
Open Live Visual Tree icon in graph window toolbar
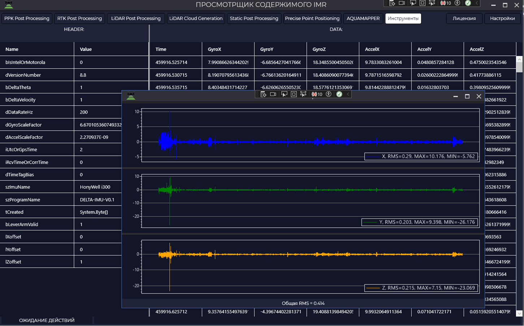tap(263, 94)
